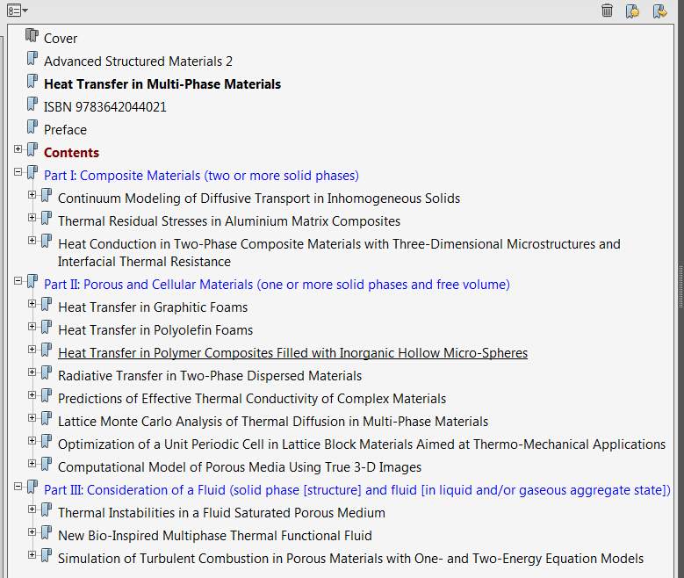Expand the Contents bookmark
Viewport: 684px width, 578px height.
coord(18,149)
